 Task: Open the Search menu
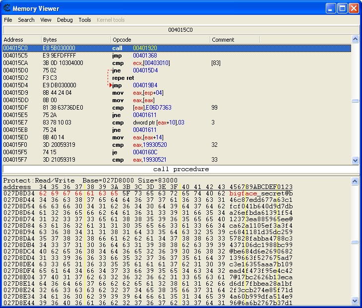26,20
